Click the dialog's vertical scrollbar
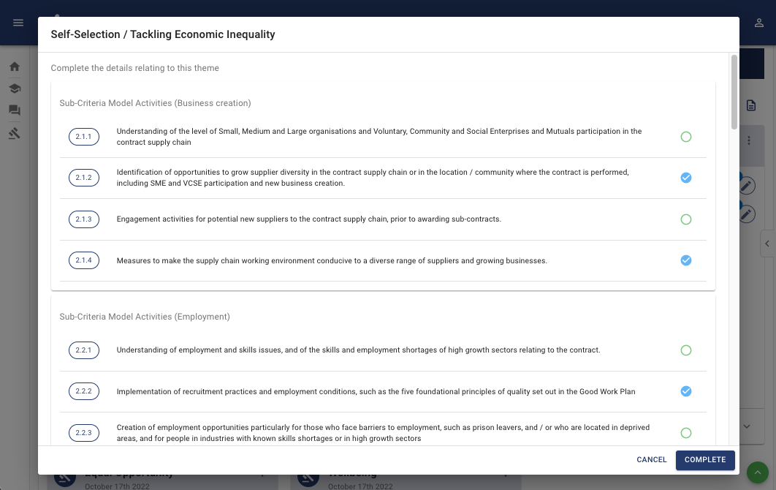This screenshot has width=776, height=490. click(x=734, y=91)
